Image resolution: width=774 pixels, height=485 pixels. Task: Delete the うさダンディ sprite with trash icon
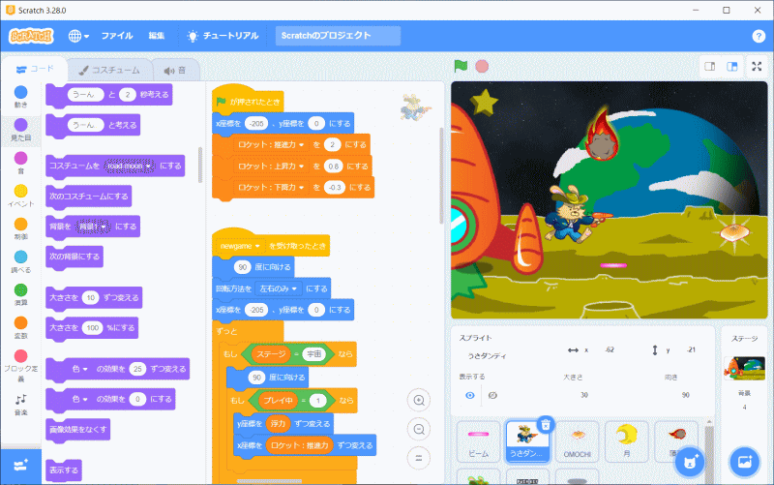pos(546,424)
